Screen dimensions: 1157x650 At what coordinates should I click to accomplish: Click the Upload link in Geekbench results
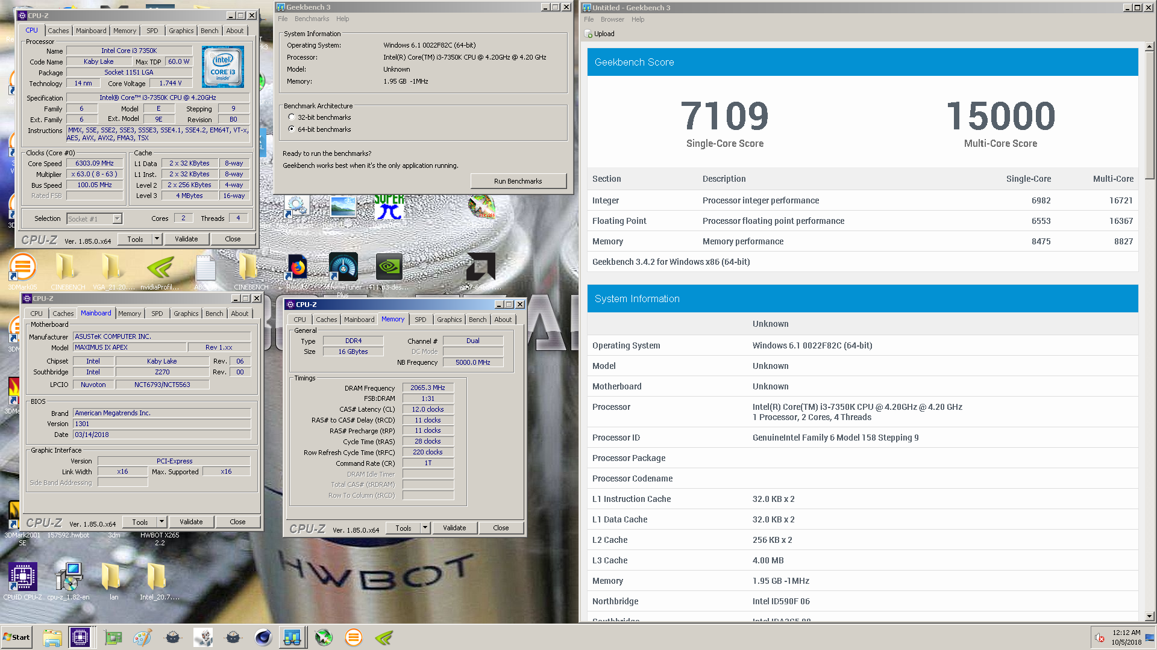pyautogui.click(x=604, y=34)
